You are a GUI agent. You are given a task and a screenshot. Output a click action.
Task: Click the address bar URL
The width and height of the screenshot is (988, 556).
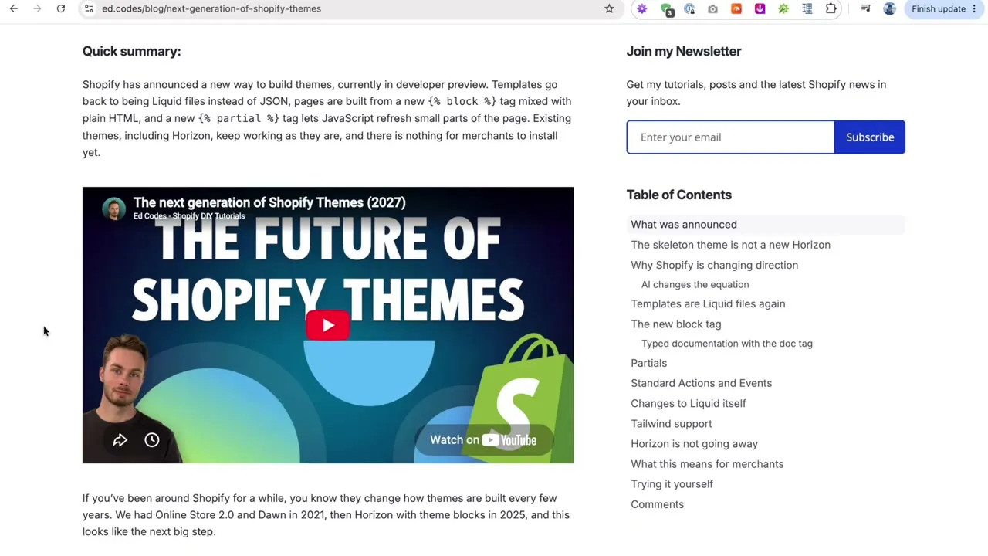(211, 8)
